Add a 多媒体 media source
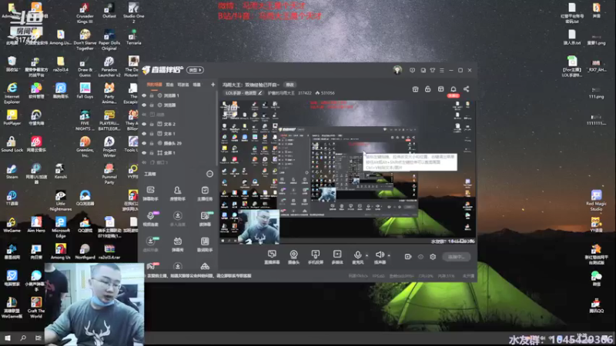The width and height of the screenshot is (616, 346). 337,257
